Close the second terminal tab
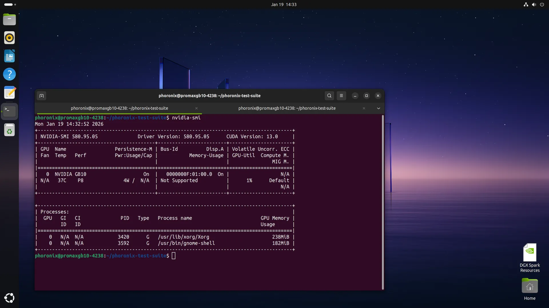The width and height of the screenshot is (549, 308). click(364, 108)
